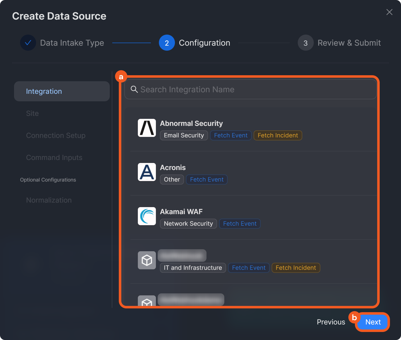Screen dimensions: 401x340
Task: Go back with the Previous button
Action: (331, 322)
